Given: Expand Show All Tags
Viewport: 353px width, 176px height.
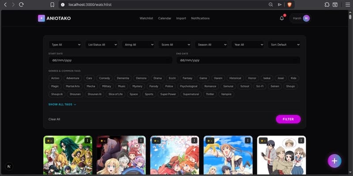Looking at the screenshot, I should click(62, 105).
